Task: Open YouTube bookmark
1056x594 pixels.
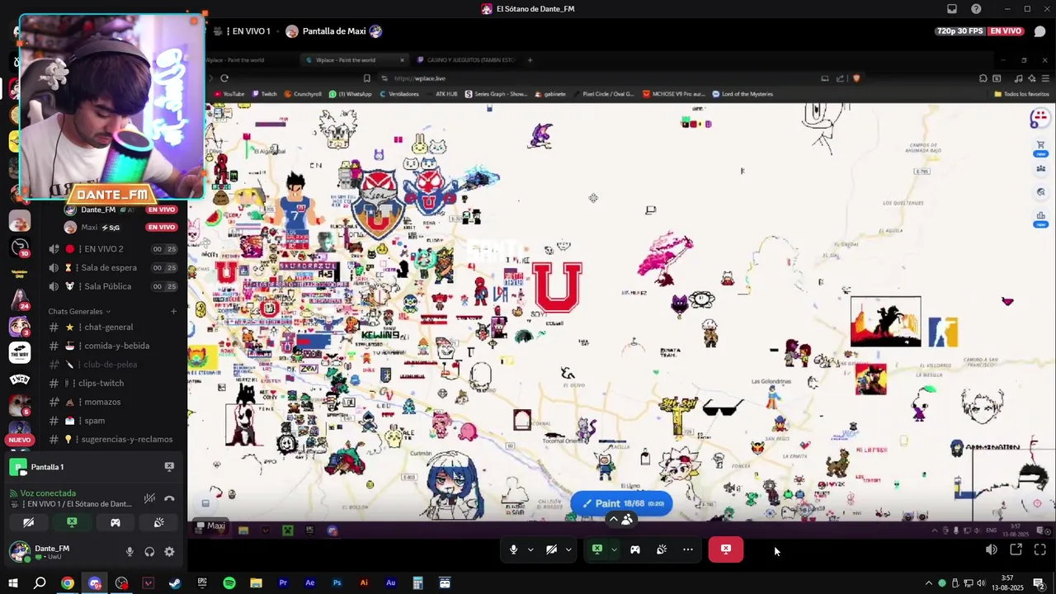Action: click(229, 94)
